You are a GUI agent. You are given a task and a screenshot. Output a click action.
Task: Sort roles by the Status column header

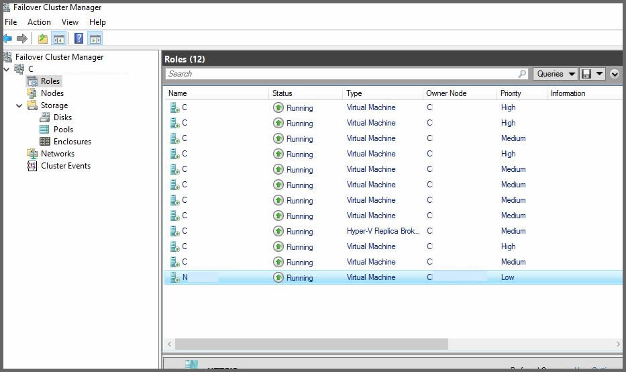pos(305,93)
